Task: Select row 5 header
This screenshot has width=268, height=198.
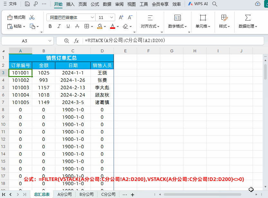Action: coord(3,88)
